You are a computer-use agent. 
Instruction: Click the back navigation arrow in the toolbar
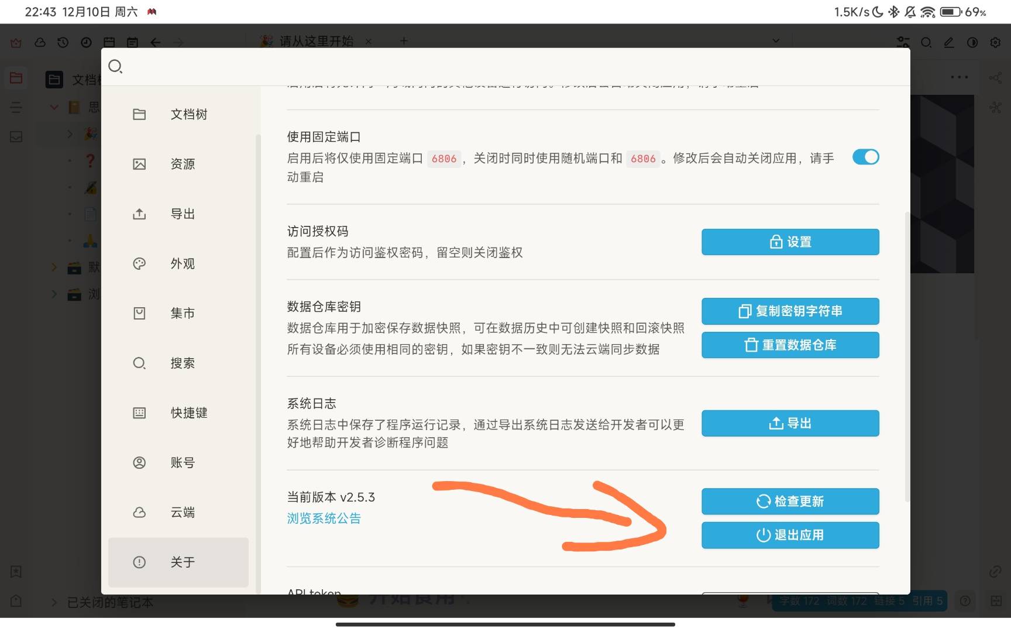tap(155, 42)
